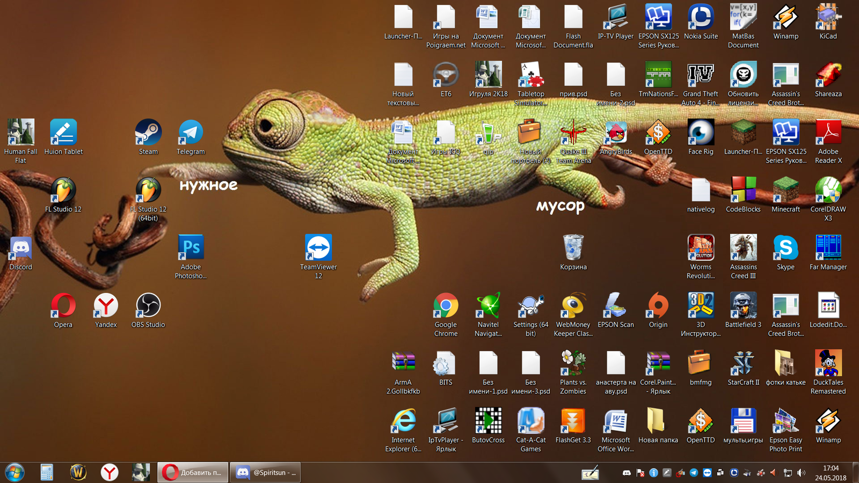The height and width of the screenshot is (483, 859).
Task: Select the Yandex browser desktop icon
Action: [x=106, y=310]
